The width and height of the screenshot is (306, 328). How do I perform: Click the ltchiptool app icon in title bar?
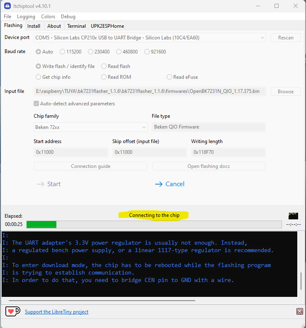[x=7, y=6]
